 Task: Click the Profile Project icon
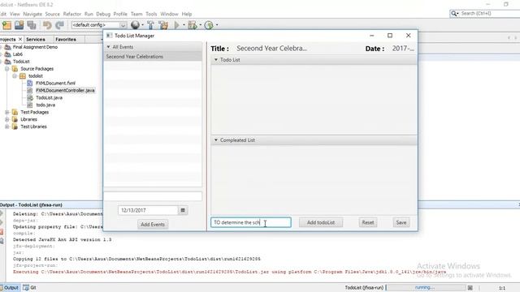209,25
